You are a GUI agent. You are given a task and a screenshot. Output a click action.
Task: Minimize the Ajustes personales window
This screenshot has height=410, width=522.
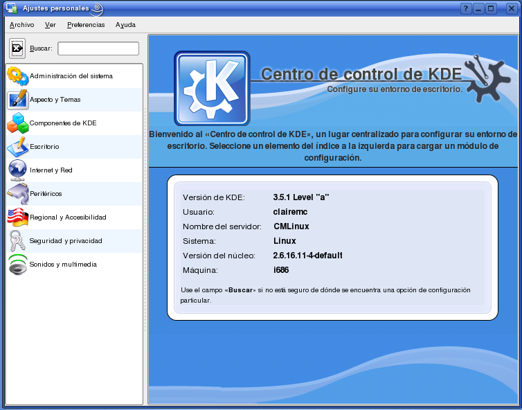point(478,9)
